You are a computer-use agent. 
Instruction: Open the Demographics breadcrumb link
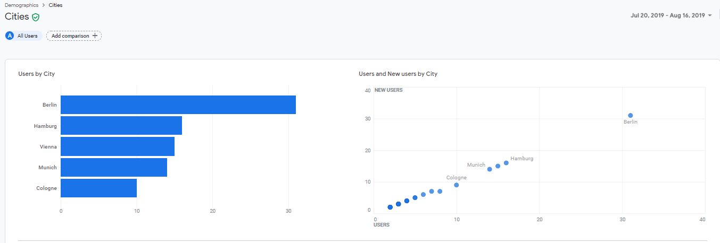pyautogui.click(x=21, y=5)
